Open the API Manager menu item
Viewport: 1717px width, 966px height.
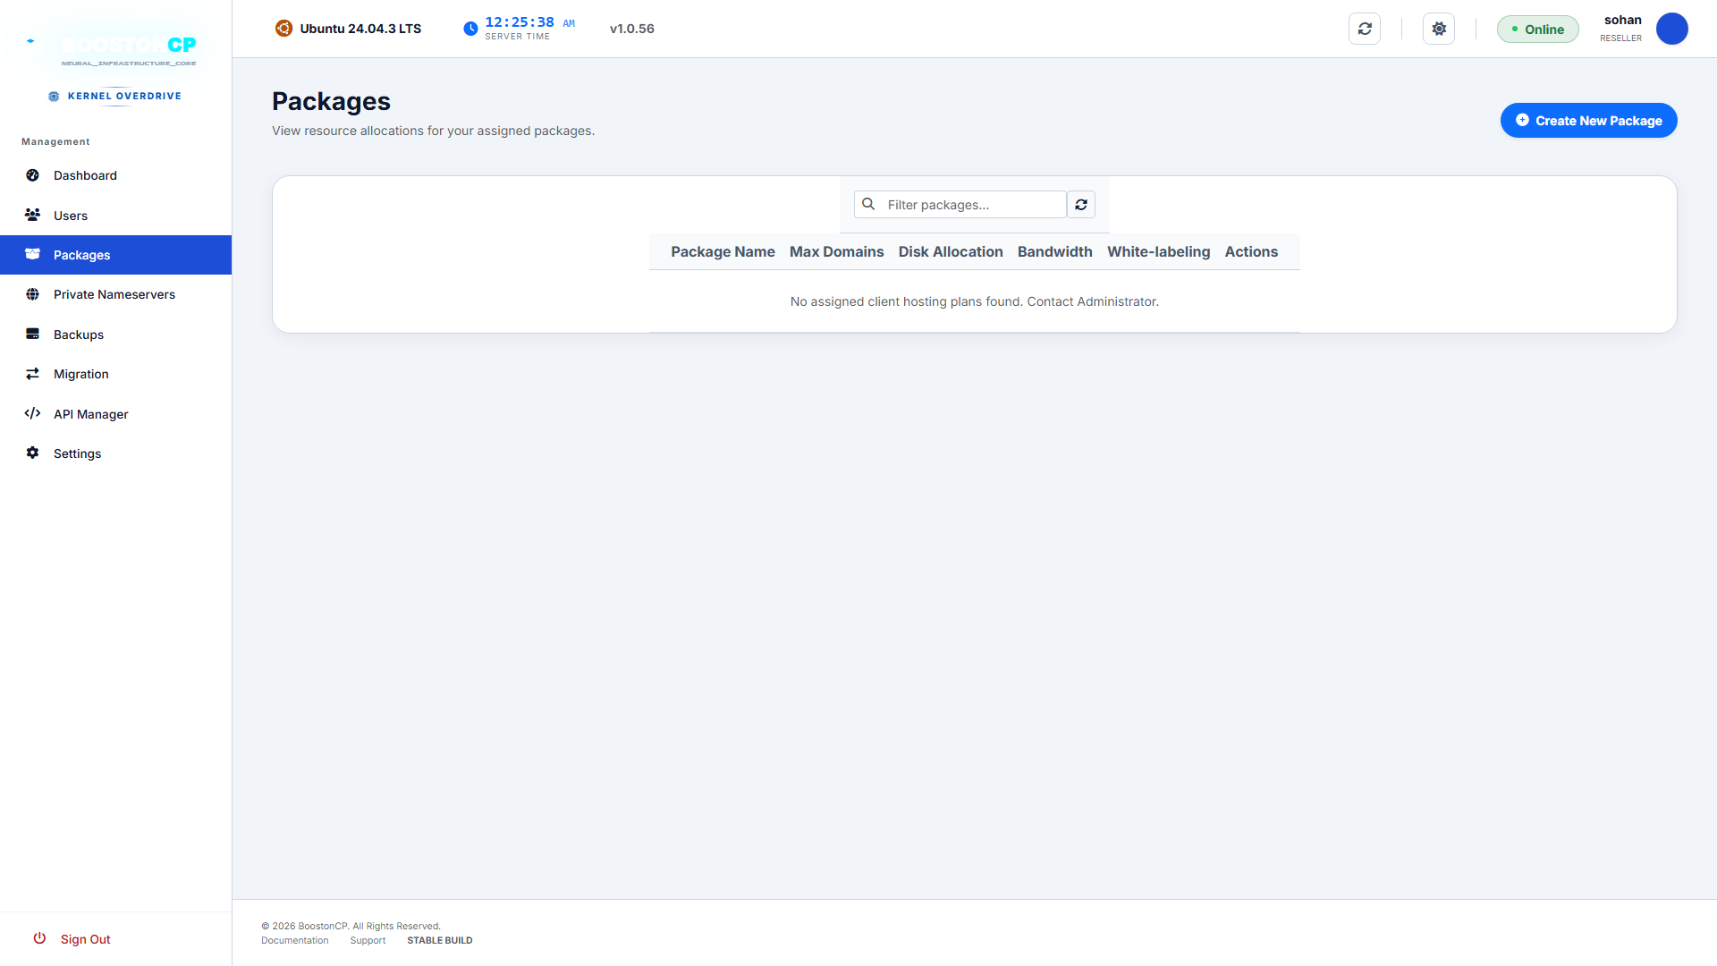tap(116, 414)
